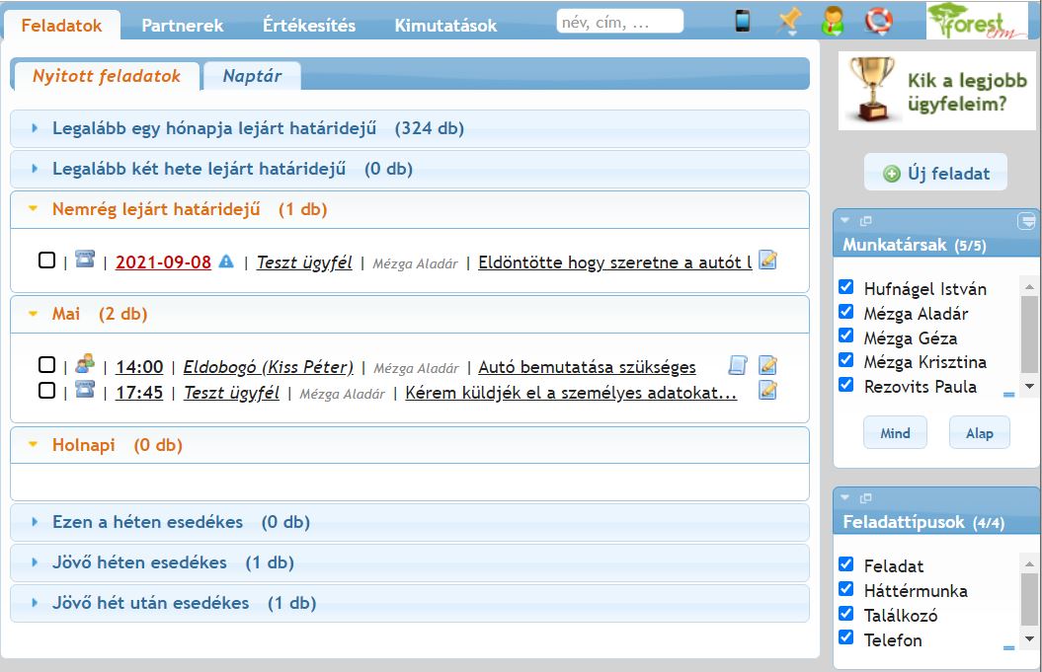Uncheck the Találkozó task type
This screenshot has width=1042, height=672.
[x=845, y=614]
